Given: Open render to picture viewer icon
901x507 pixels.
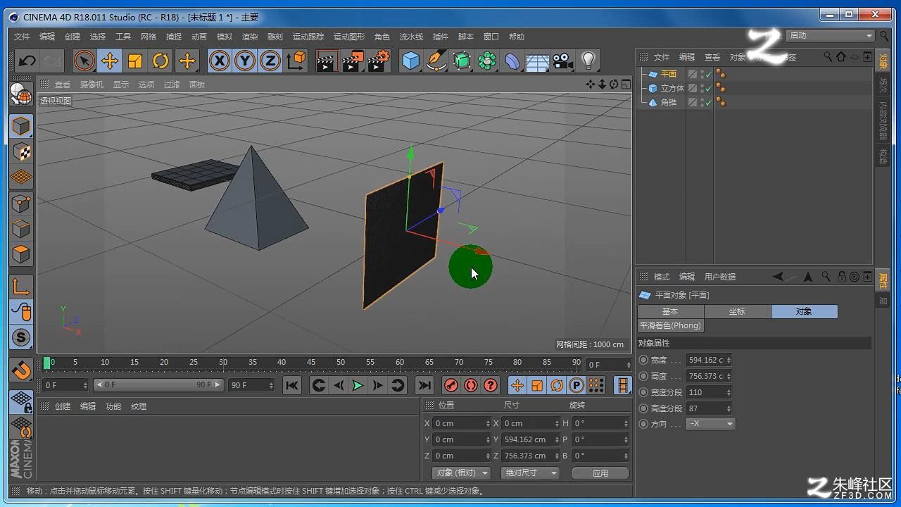Looking at the screenshot, I should [x=353, y=61].
